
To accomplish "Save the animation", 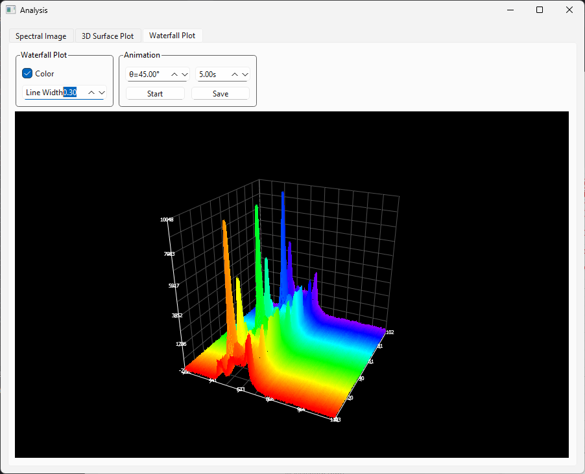I will pyautogui.click(x=221, y=94).
